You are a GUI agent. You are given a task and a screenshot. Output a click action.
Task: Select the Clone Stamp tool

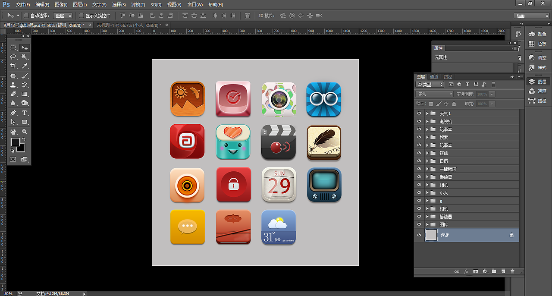(x=13, y=85)
